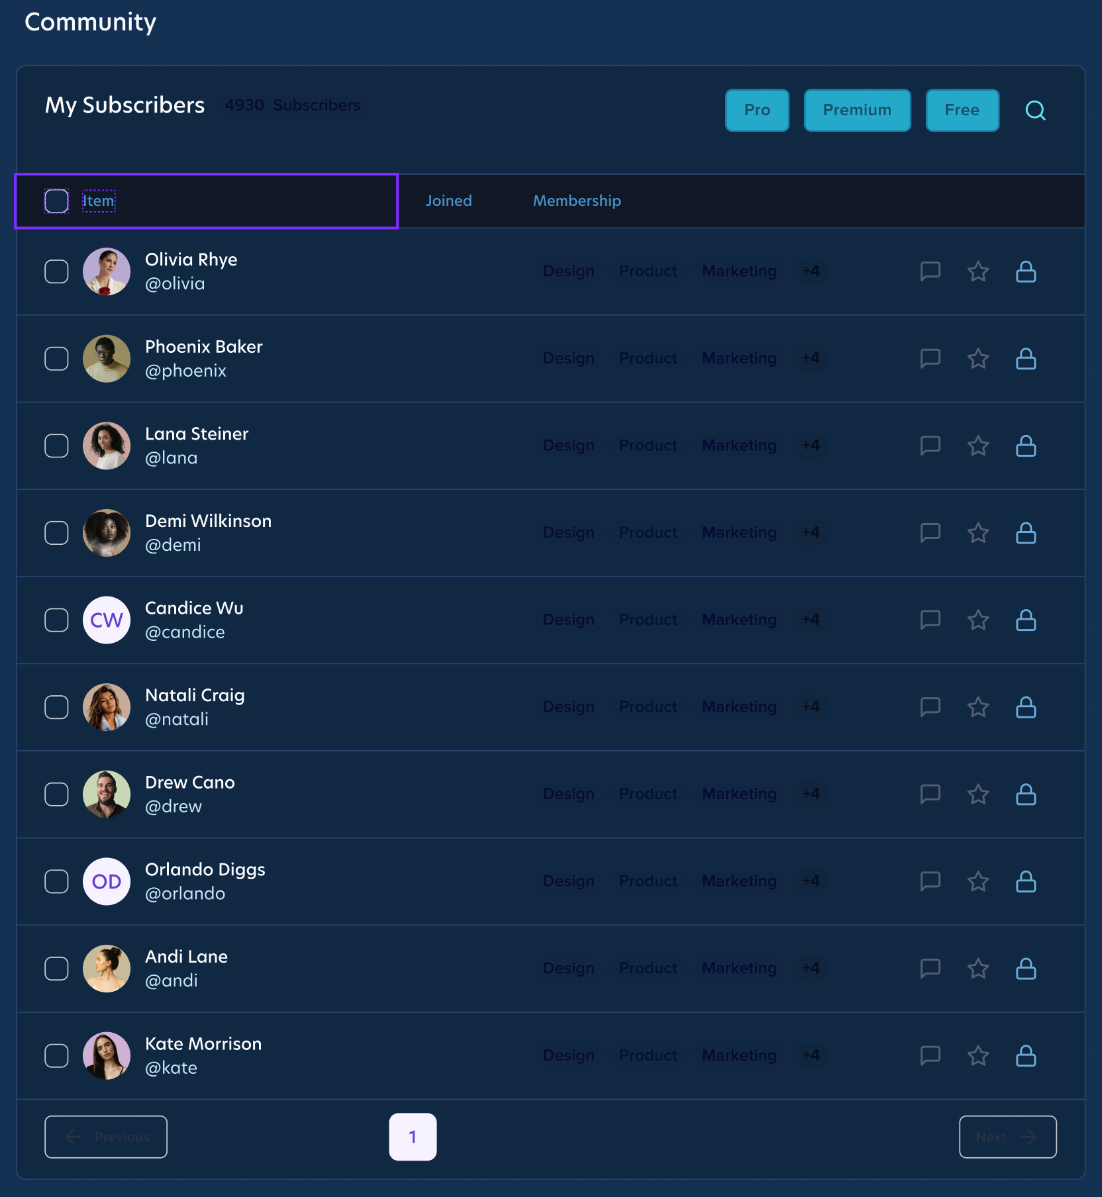Viewport: 1102px width, 1197px height.
Task: Select page 1 in pagination
Action: point(413,1137)
